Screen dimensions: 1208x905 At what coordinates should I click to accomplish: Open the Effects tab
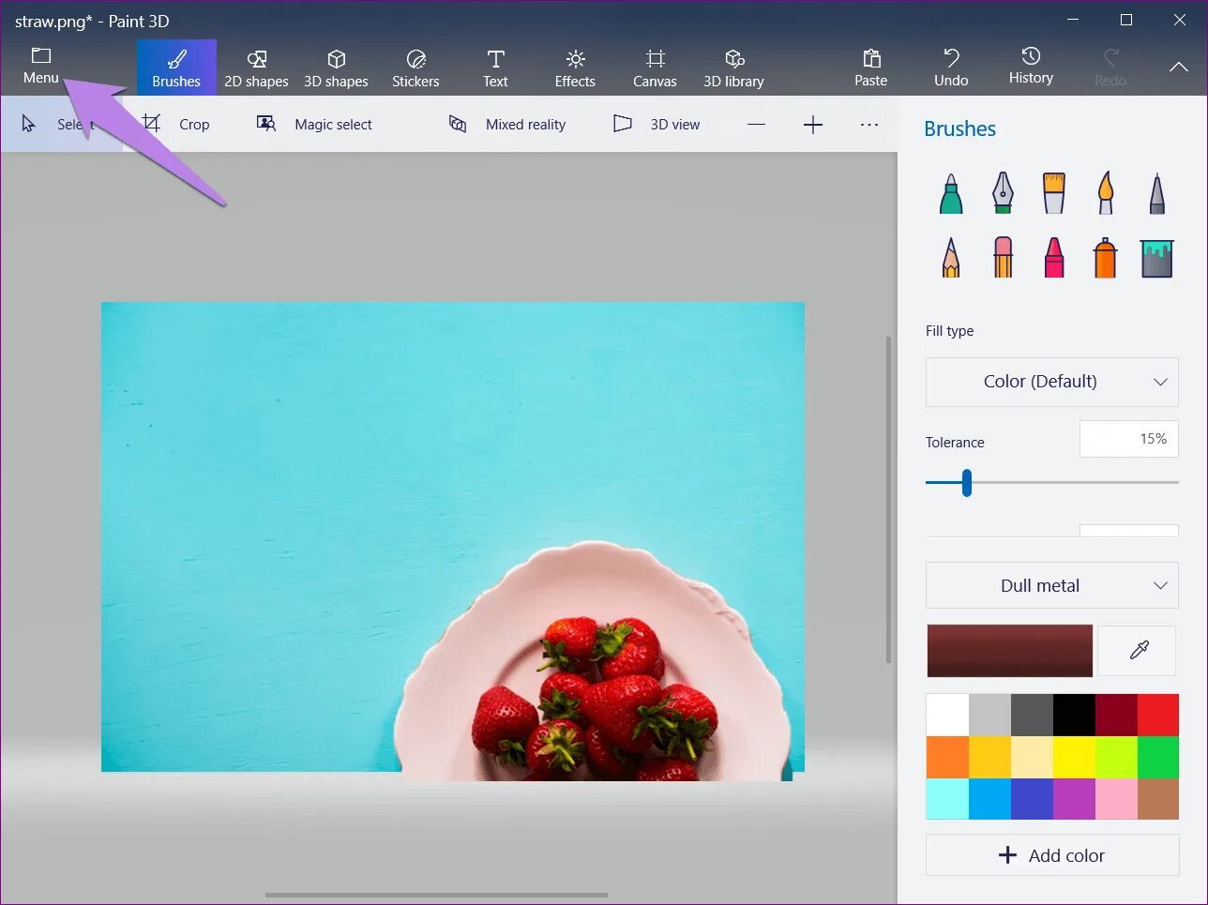click(x=575, y=68)
